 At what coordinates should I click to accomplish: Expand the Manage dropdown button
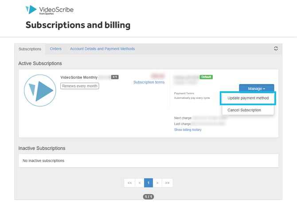coord(257,89)
